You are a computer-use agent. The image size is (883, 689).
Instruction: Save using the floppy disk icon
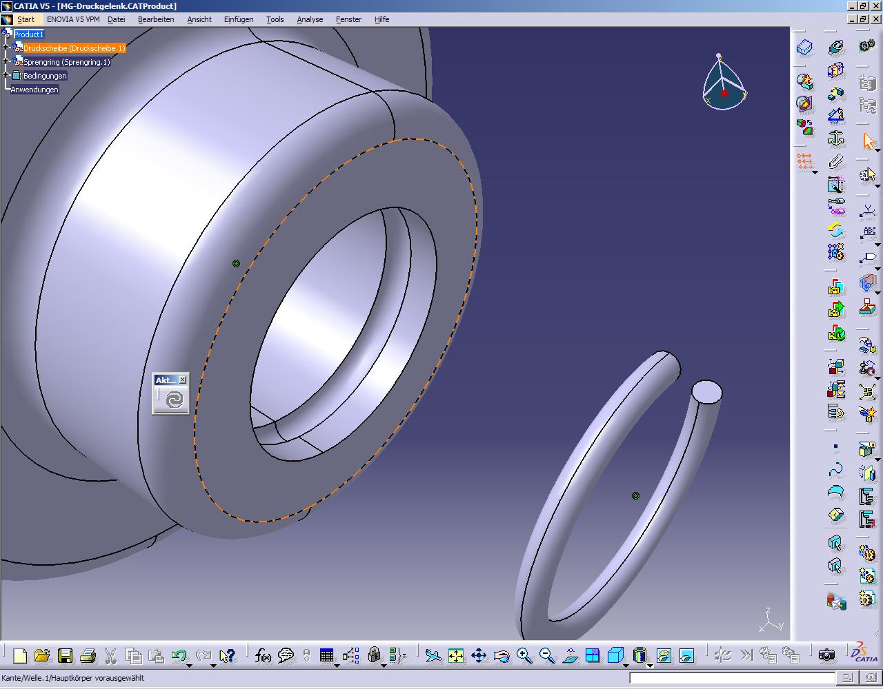point(65,655)
